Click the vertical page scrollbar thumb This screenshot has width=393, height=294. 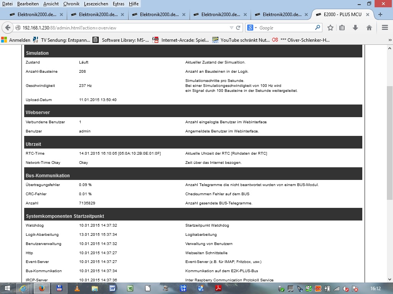pos(390,142)
